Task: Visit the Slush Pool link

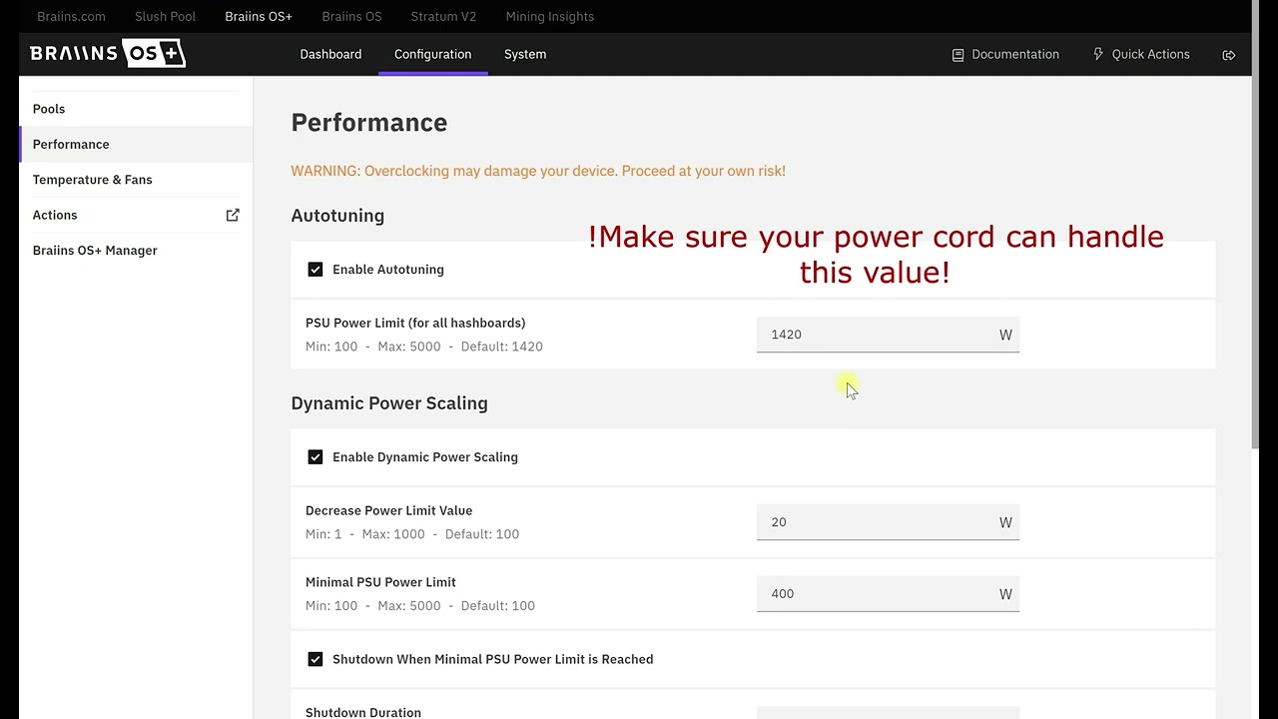Action: coord(165,16)
